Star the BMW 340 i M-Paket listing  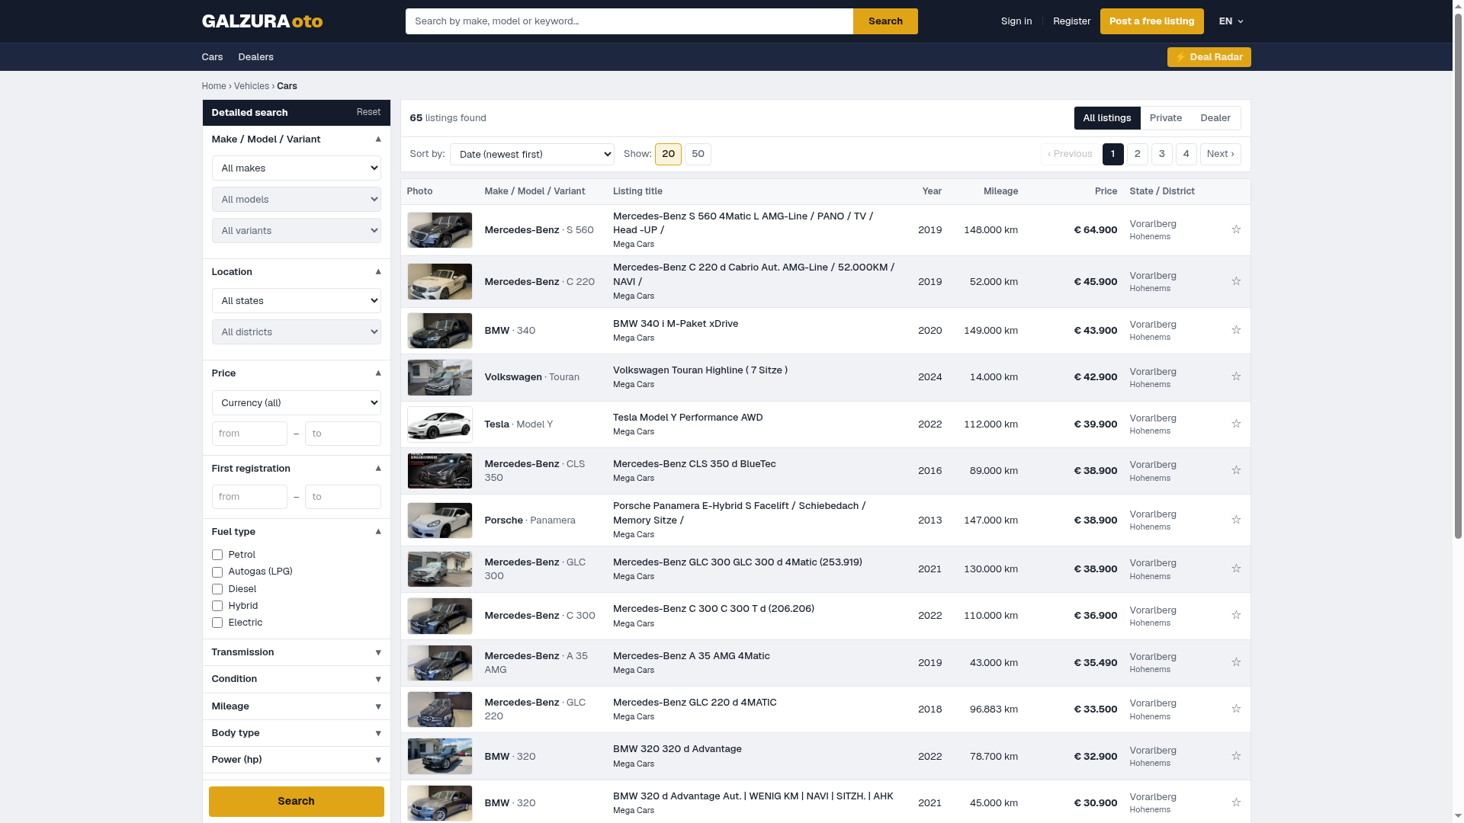(1236, 330)
